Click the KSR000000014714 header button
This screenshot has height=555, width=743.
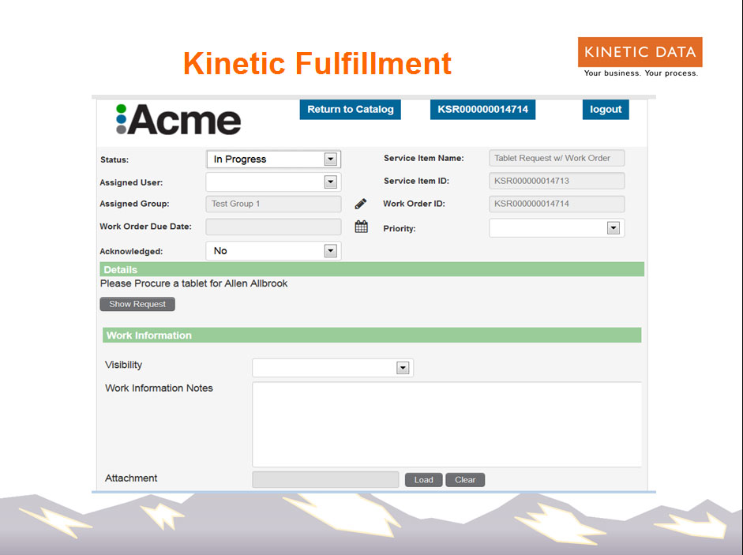point(482,110)
